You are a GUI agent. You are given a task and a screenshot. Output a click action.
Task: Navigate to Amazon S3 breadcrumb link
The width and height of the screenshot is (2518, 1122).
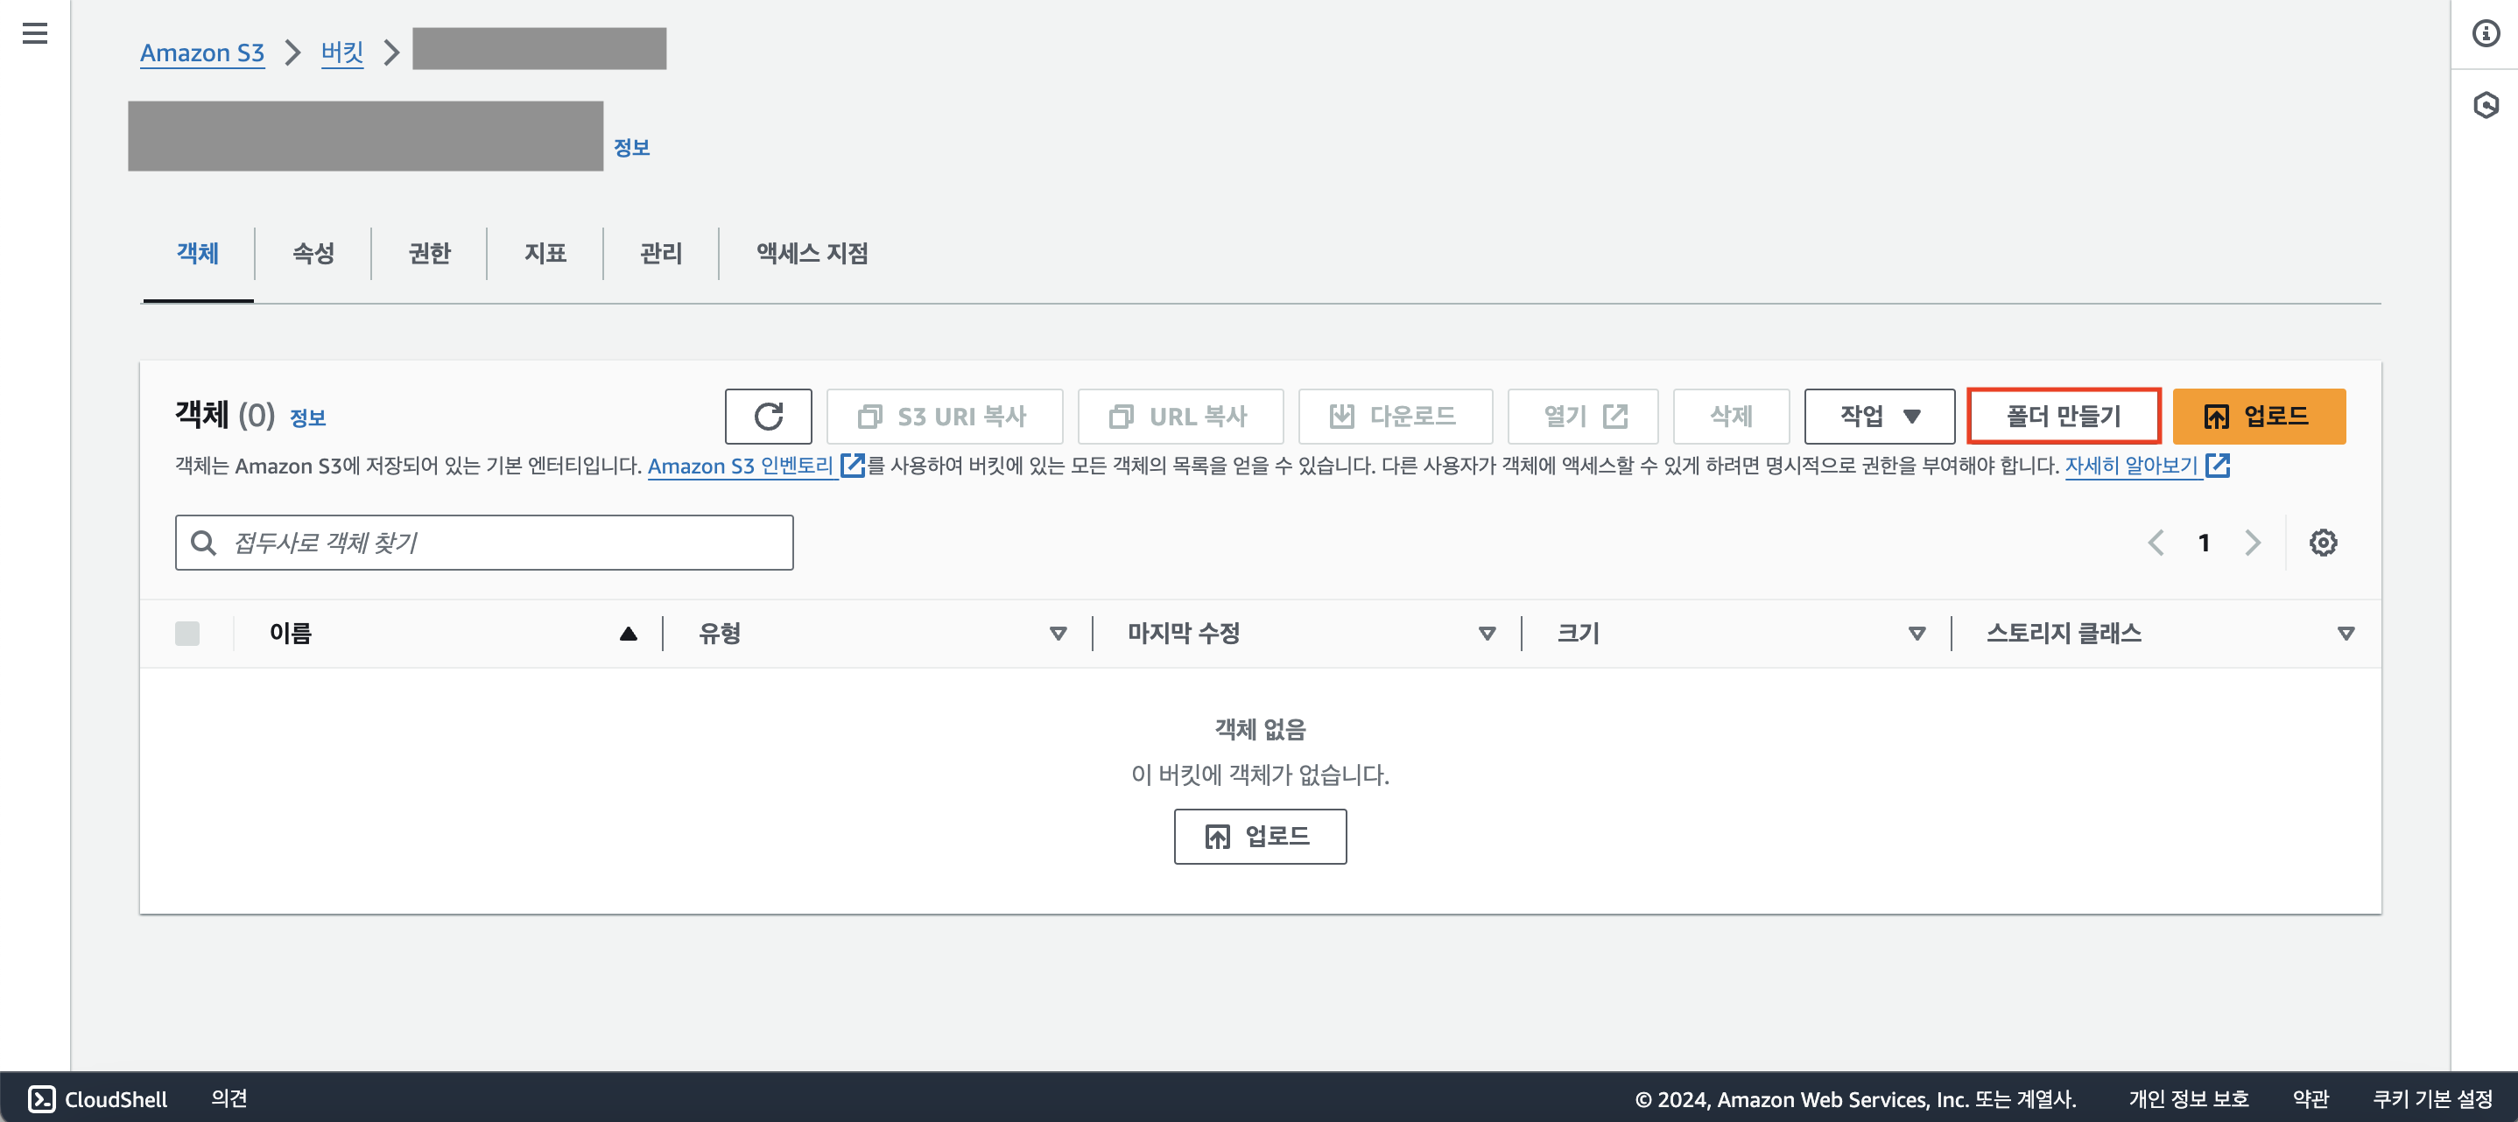pos(202,53)
